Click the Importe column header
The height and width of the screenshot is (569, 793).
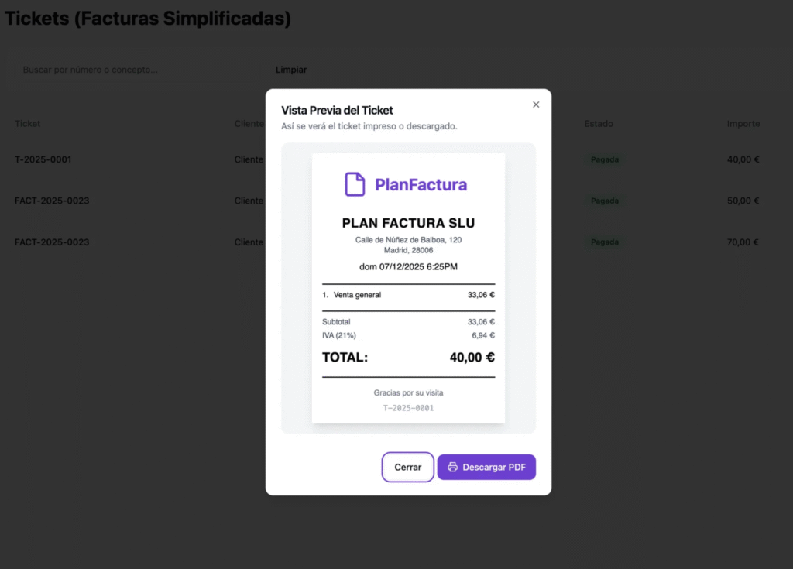(x=743, y=124)
